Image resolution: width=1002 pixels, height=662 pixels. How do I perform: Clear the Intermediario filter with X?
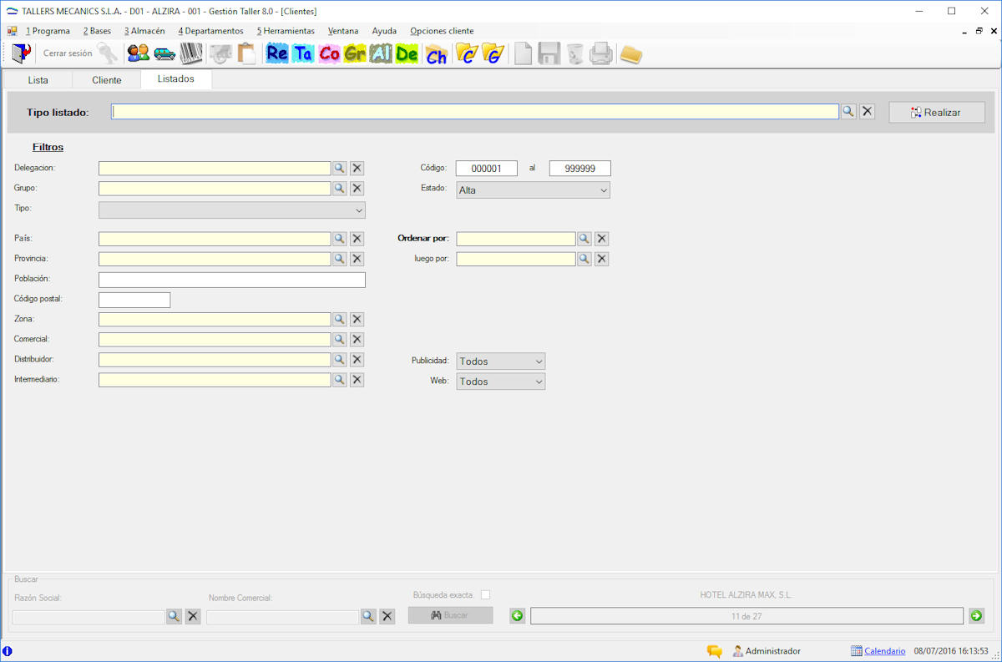coord(357,380)
